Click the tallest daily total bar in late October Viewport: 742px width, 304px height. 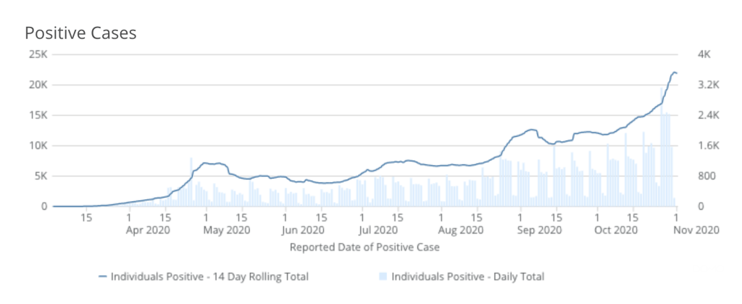pos(662,145)
